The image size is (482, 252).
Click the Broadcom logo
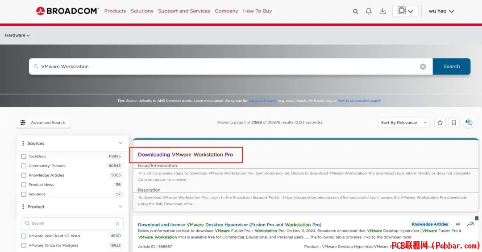[67, 11]
